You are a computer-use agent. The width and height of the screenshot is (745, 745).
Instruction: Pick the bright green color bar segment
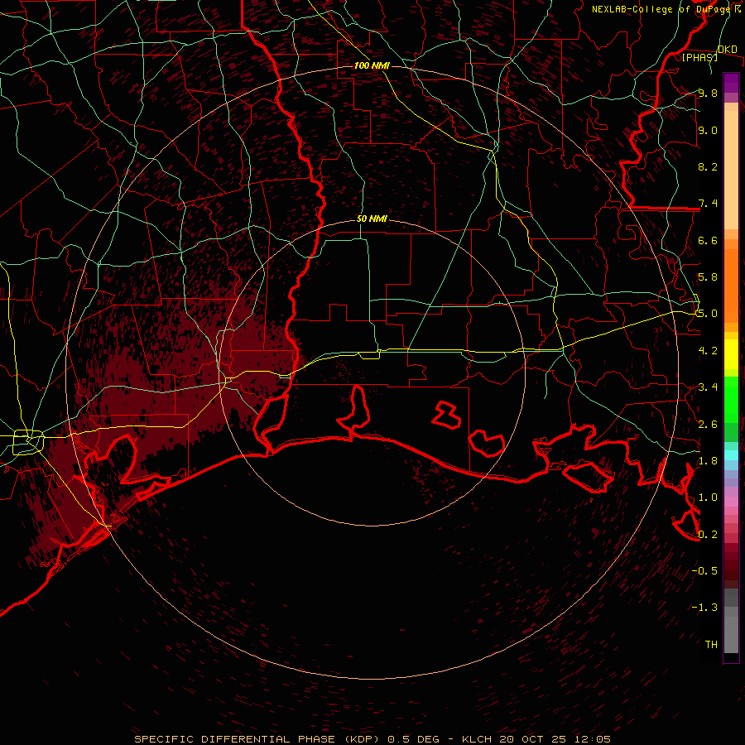pos(731,400)
